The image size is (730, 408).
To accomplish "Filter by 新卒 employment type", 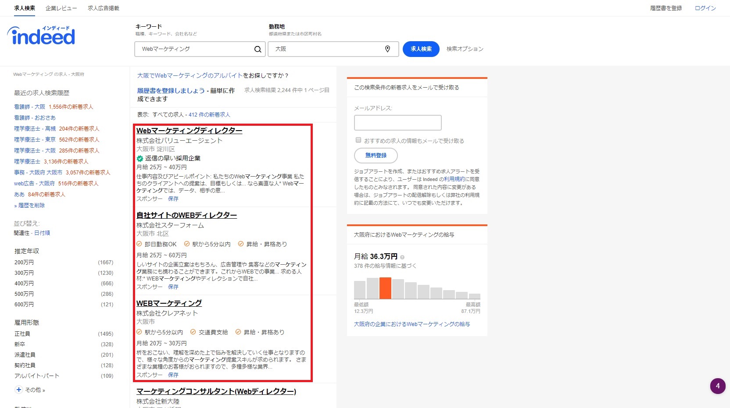I will coord(20,344).
